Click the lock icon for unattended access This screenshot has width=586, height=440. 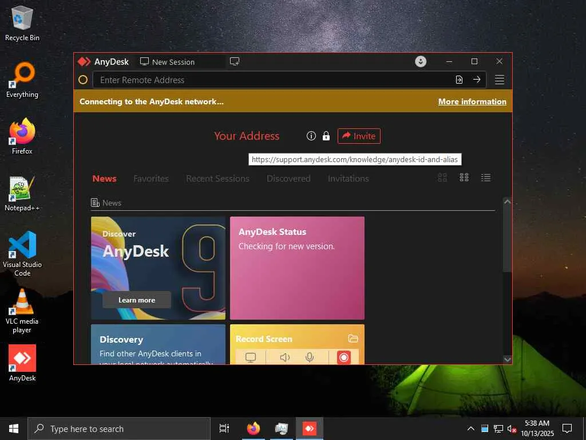[326, 136]
